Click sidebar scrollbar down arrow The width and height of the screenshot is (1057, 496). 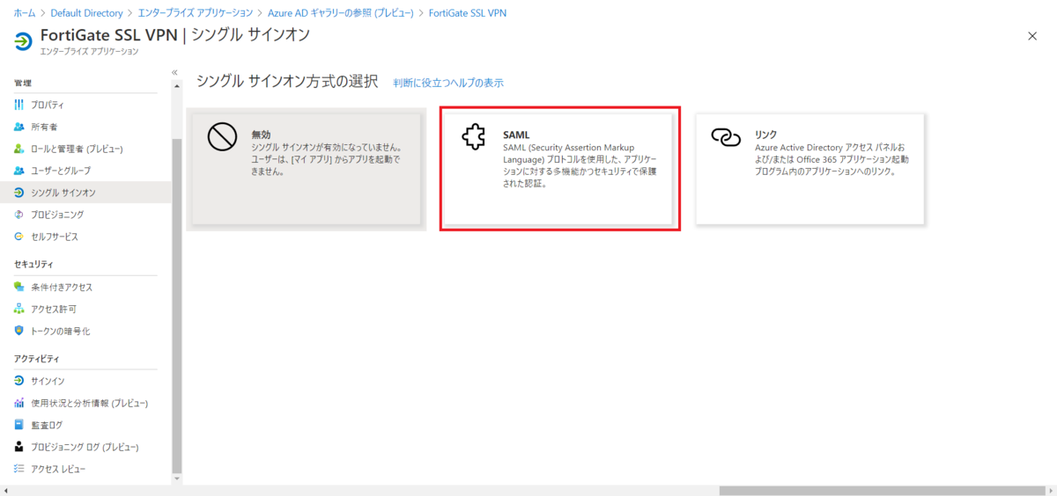177,478
